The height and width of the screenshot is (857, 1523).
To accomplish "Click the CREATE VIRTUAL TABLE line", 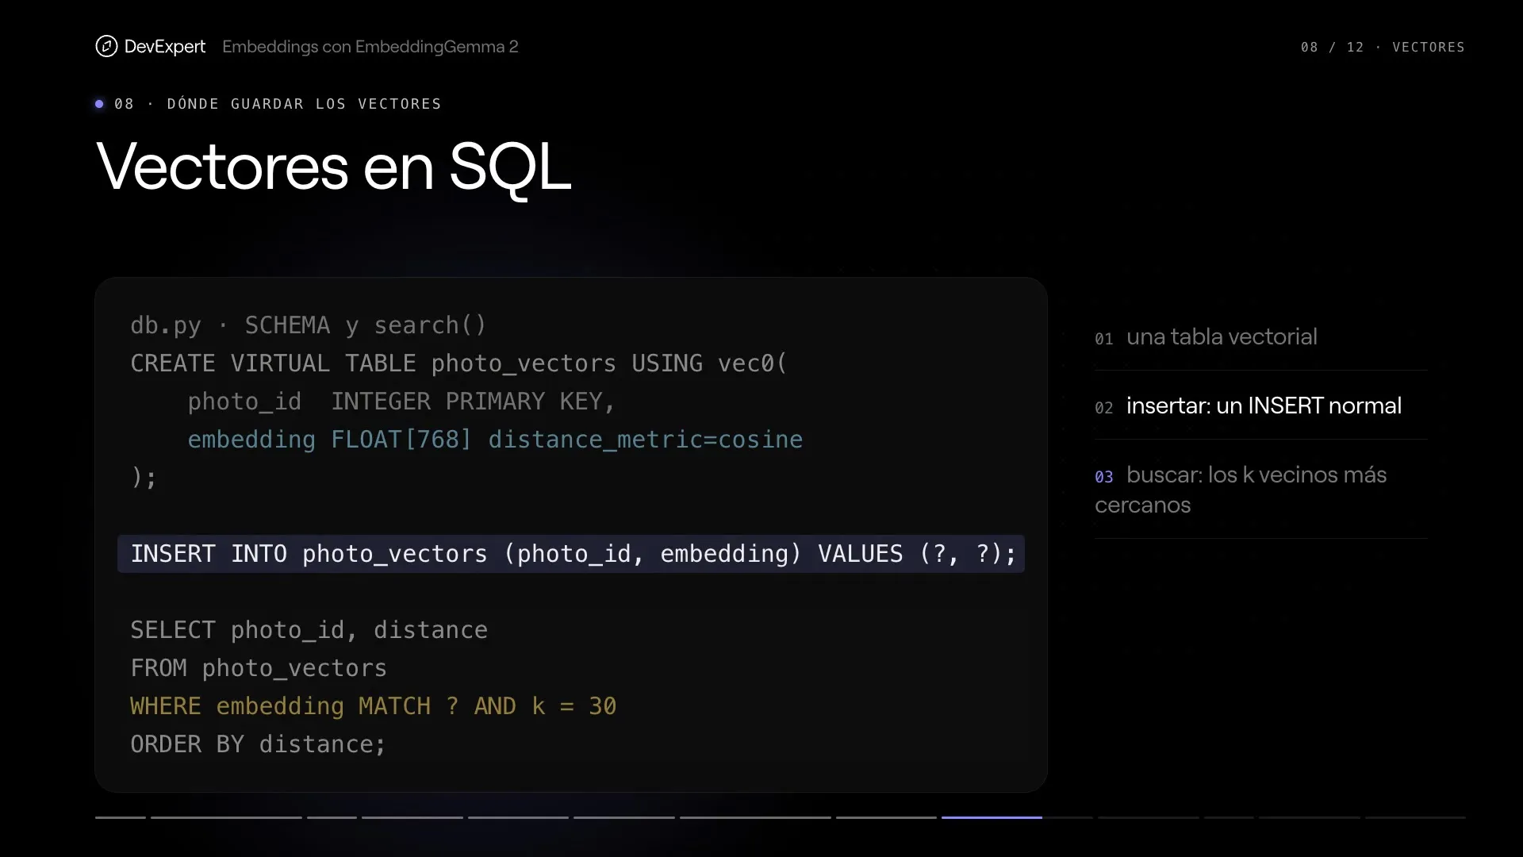I will click(458, 363).
